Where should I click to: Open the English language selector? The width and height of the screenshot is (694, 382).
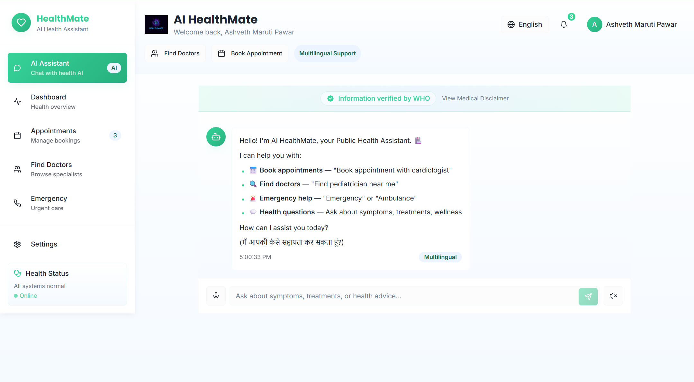click(x=525, y=24)
